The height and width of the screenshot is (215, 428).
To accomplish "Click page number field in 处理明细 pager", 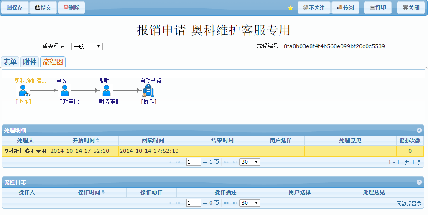I will click(194, 162).
